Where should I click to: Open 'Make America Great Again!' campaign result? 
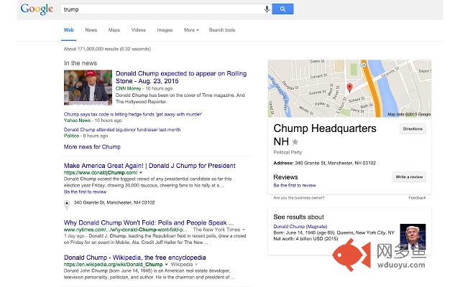point(149,166)
